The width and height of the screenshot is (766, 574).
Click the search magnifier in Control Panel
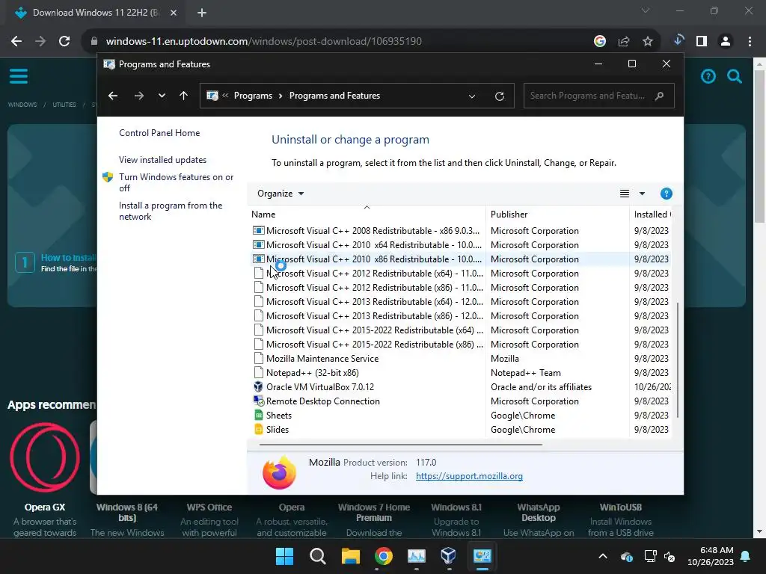660,96
